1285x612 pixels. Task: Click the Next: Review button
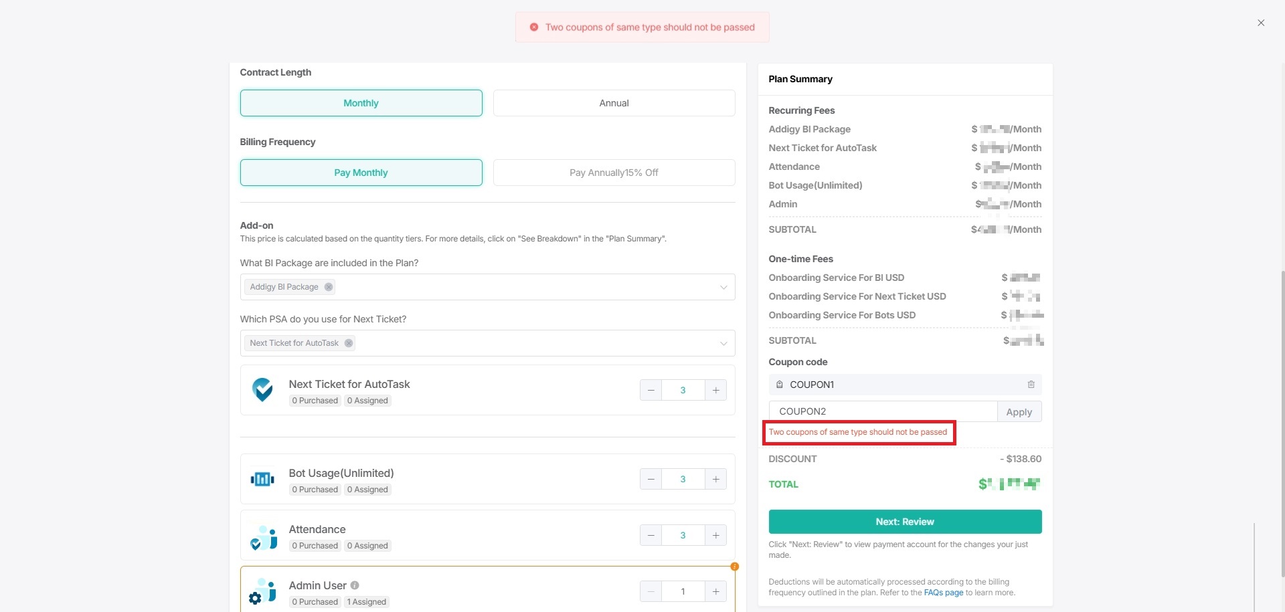pyautogui.click(x=905, y=522)
